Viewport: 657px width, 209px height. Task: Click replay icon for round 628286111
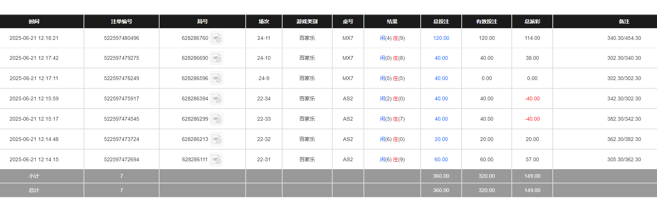[x=216, y=160]
